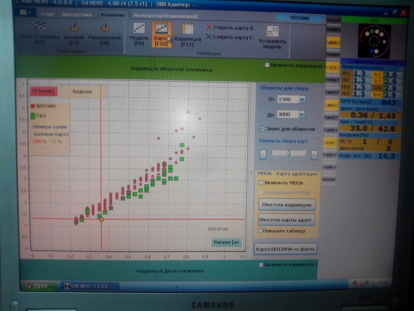This screenshot has width=414, height=311.
Task: Expand the До 3000 RPM dropdown
Action: point(301,114)
